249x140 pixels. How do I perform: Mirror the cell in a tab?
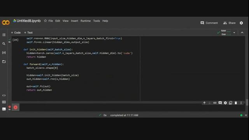pyautogui.click(x=230, y=103)
